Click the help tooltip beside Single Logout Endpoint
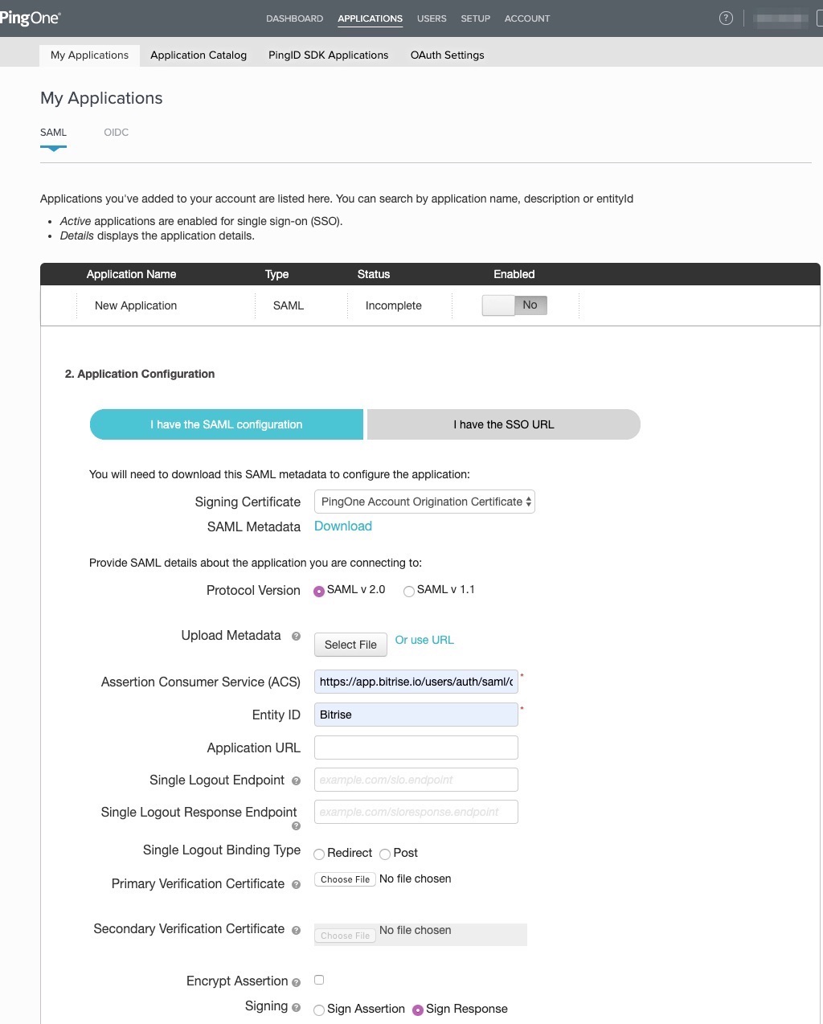This screenshot has height=1024, width=823. (x=295, y=780)
